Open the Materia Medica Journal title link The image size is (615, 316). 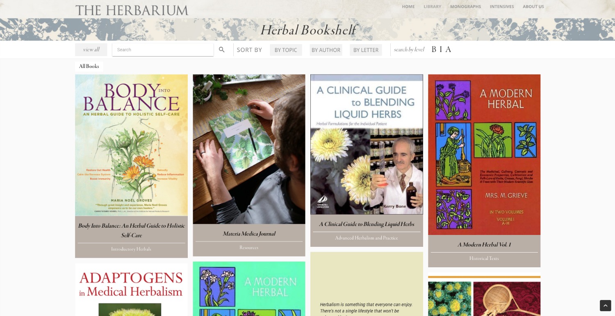[x=249, y=234]
